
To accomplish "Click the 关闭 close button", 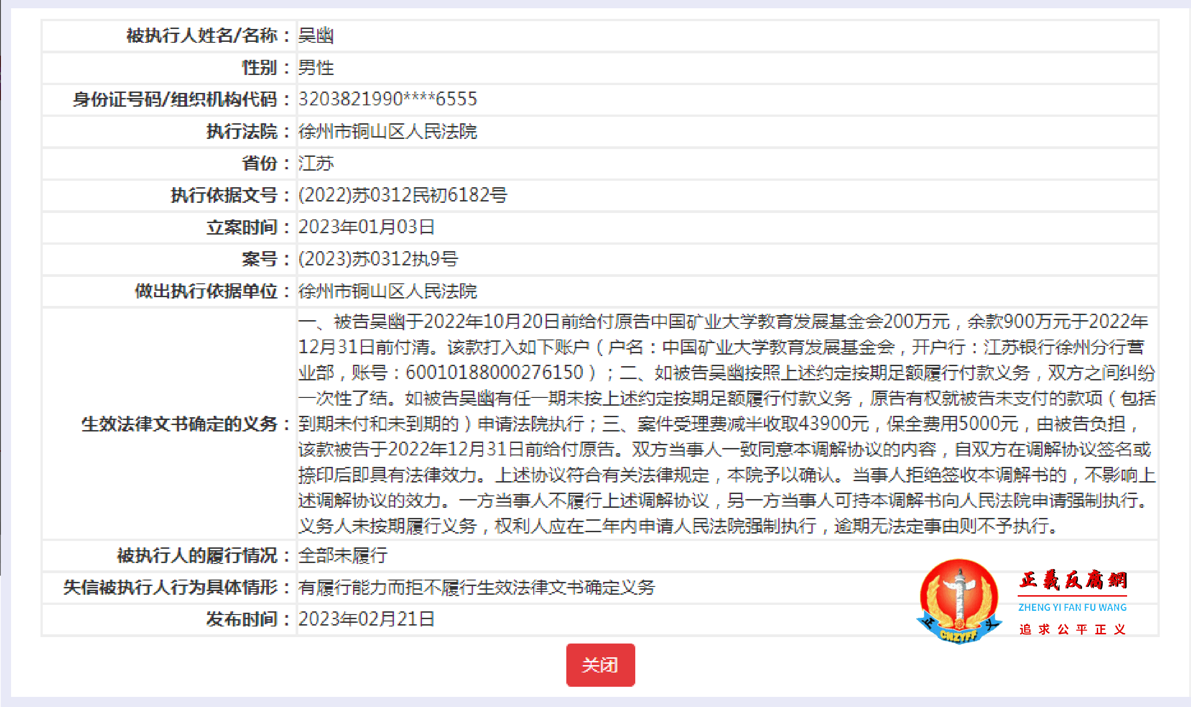I will (x=601, y=667).
